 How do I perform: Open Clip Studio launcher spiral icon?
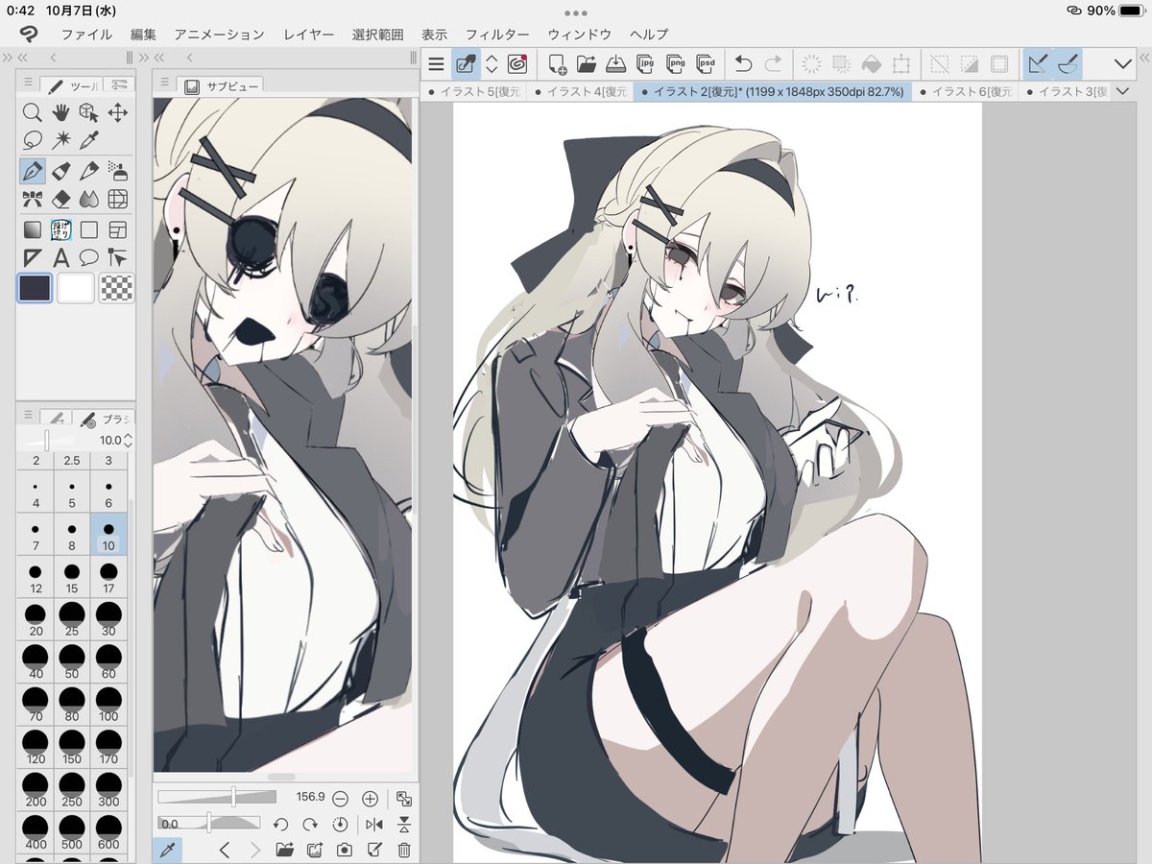[517, 64]
